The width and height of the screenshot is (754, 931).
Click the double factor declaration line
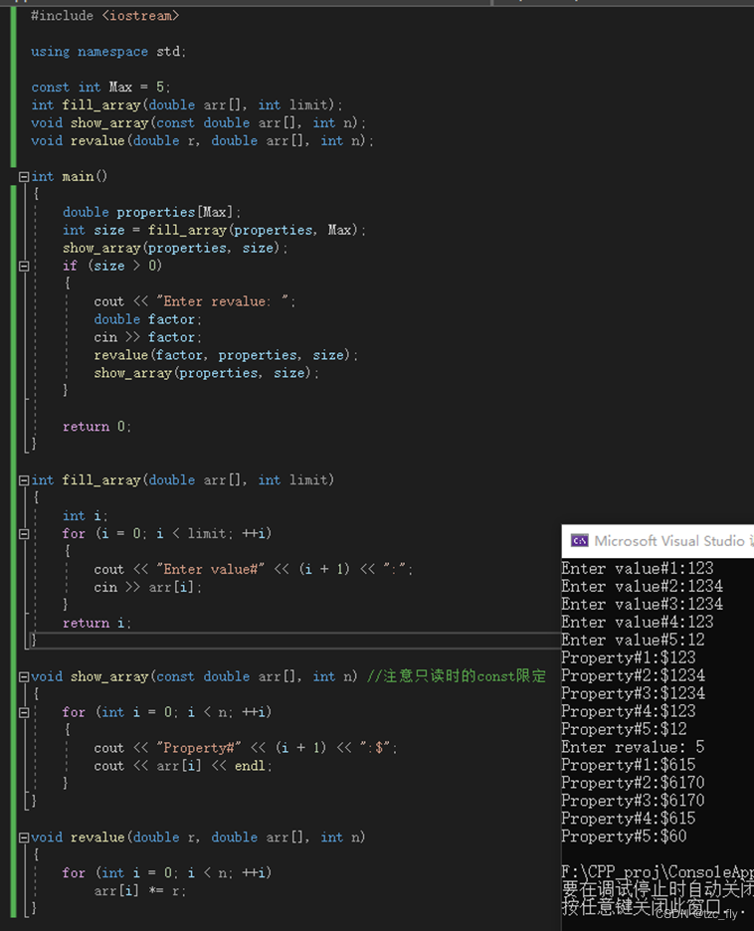coord(148,319)
